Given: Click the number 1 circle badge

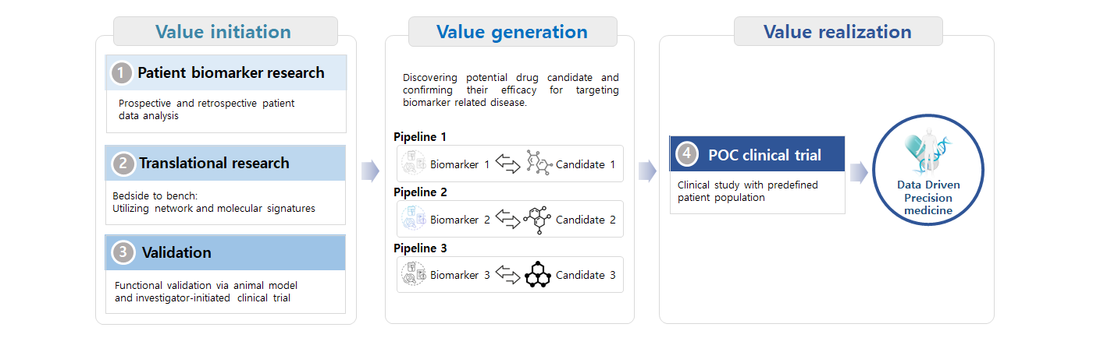Looking at the screenshot, I should pyautogui.click(x=121, y=73).
